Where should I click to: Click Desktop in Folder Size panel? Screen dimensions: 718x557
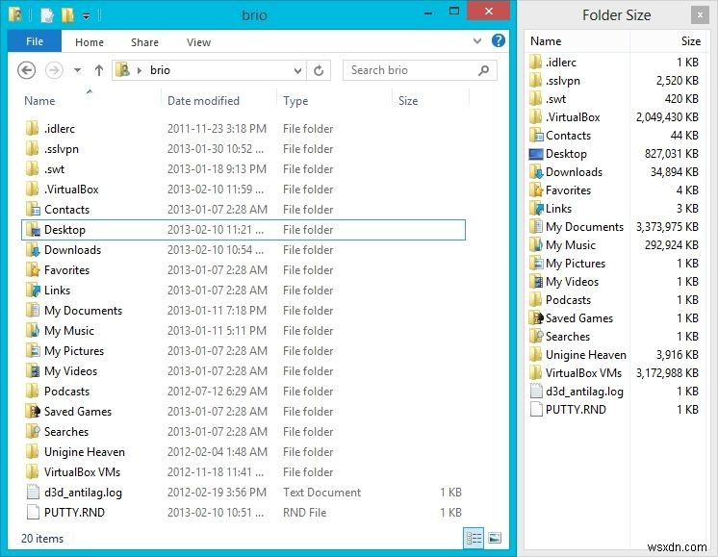(x=566, y=154)
